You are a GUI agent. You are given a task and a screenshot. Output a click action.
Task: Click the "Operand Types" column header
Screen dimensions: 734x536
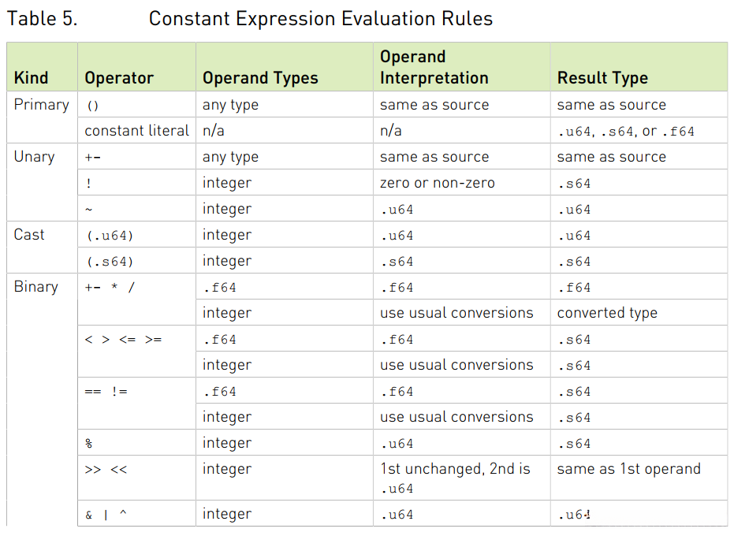pos(260,78)
